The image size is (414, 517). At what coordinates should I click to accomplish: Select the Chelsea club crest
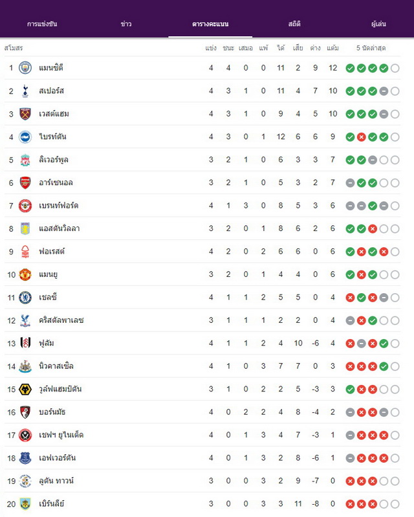[x=25, y=298]
